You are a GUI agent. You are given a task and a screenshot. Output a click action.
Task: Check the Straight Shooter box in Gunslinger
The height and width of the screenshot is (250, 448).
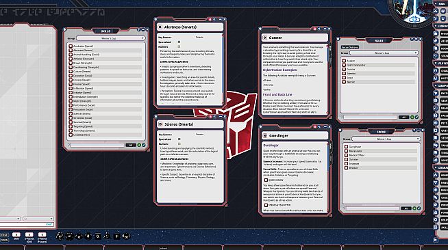point(266,205)
